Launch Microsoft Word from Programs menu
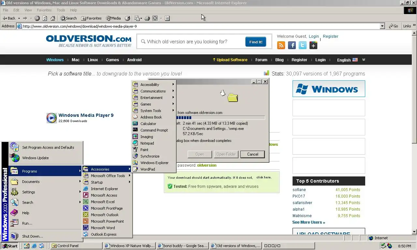This screenshot has height=250, width=417. click(x=107, y=228)
